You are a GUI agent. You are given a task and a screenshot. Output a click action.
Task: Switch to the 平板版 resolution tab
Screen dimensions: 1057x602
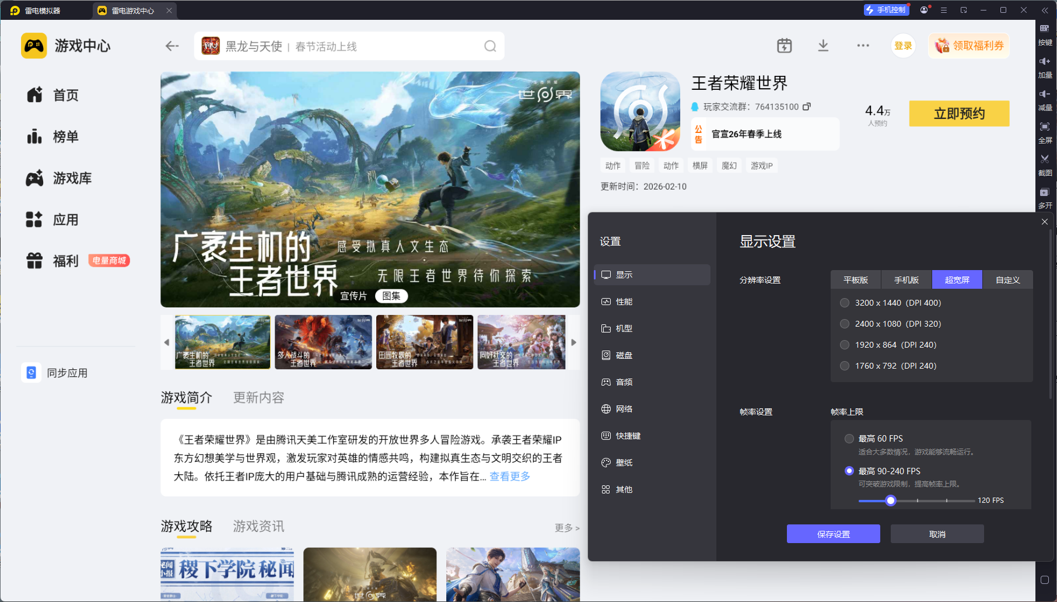pos(856,280)
